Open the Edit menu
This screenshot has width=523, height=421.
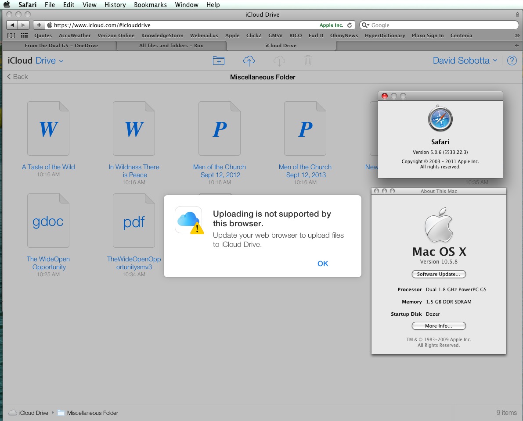click(x=69, y=5)
